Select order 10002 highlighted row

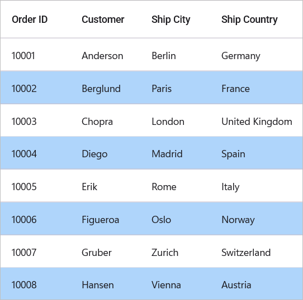pyautogui.click(x=151, y=88)
